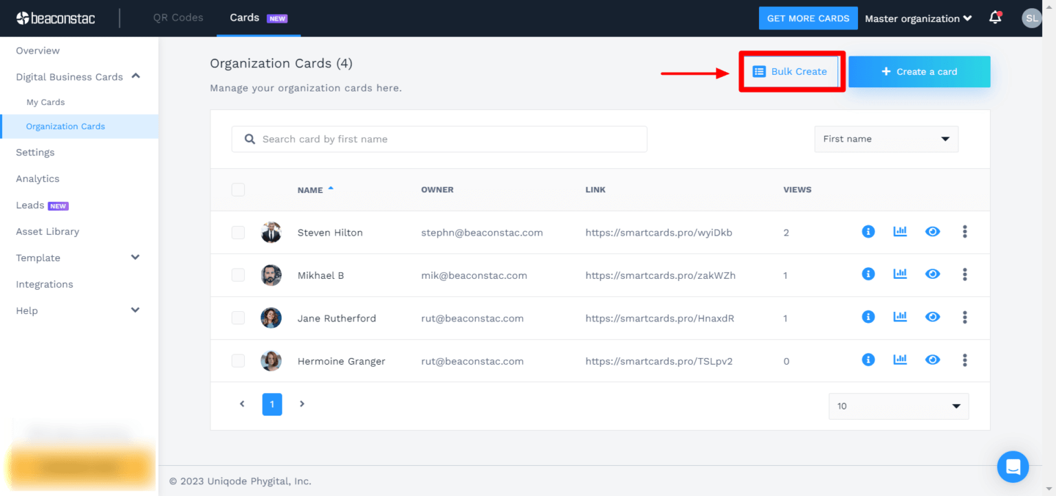This screenshot has width=1056, height=496.
Task: Open the SL user avatar menu
Action: pos(1032,19)
